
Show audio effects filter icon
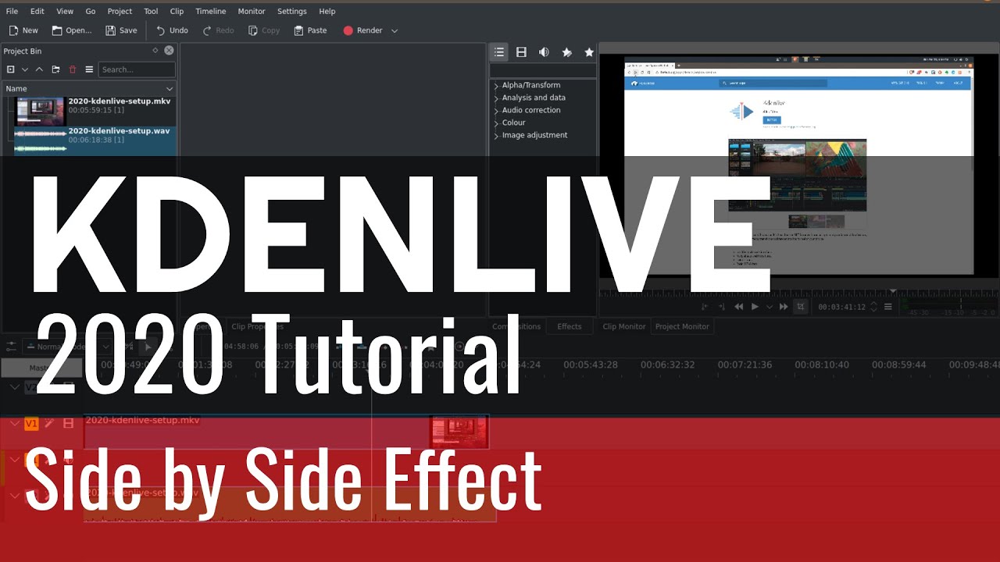click(544, 52)
